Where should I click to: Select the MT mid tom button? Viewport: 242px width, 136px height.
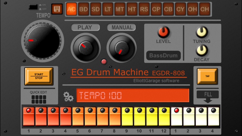tap(120, 9)
